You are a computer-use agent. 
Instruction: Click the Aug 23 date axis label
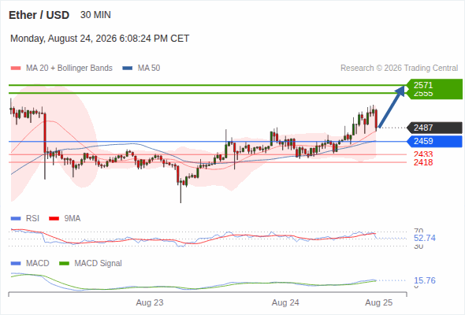150,302
